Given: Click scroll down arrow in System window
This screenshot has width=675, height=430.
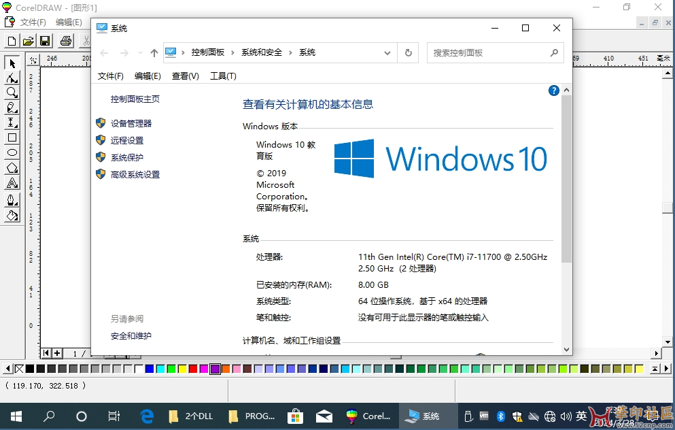Looking at the screenshot, I should pos(566,350).
